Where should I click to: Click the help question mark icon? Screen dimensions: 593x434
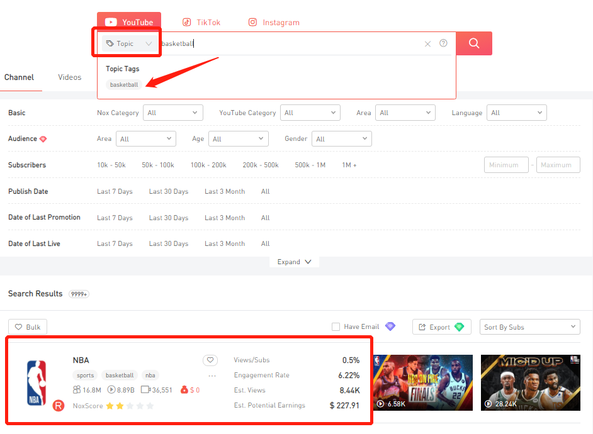pyautogui.click(x=443, y=43)
